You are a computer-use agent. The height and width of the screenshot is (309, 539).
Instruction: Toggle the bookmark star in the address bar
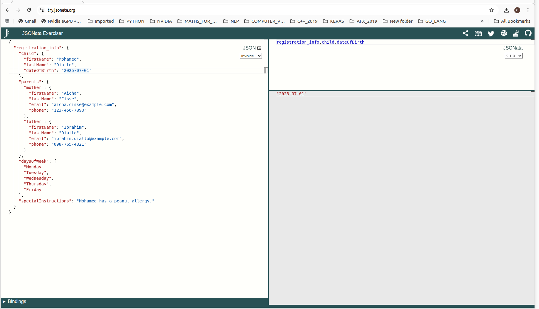tap(491, 10)
